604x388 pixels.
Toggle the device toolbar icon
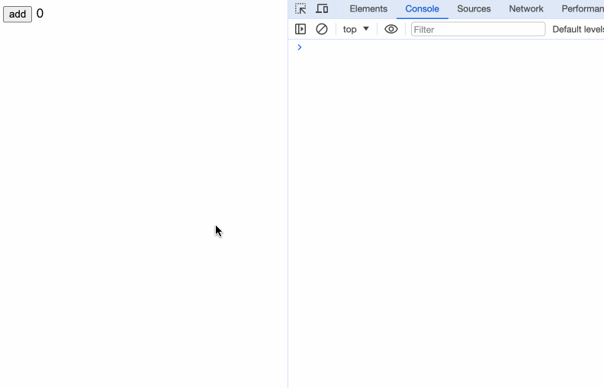coord(322,8)
